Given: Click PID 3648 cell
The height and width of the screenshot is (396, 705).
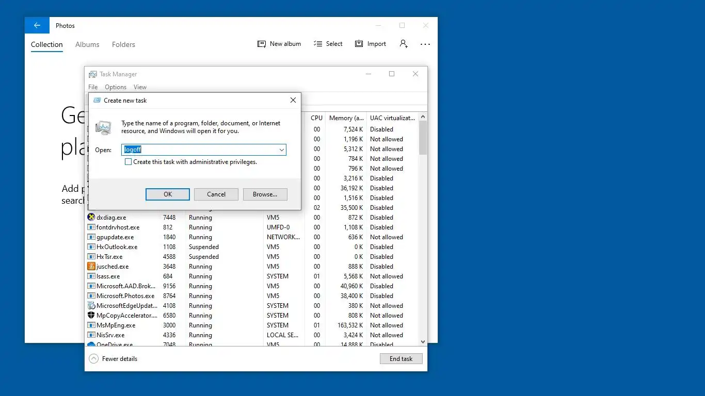Looking at the screenshot, I should [x=169, y=267].
